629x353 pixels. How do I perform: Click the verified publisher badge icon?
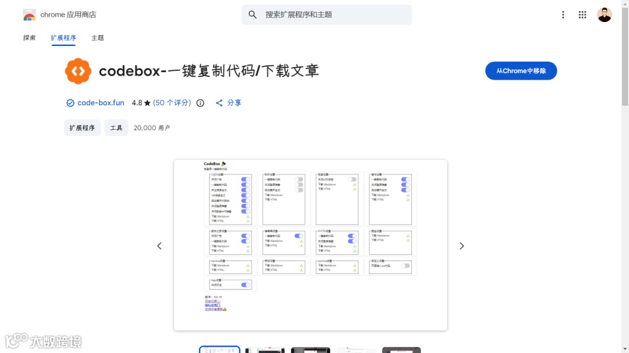tap(70, 103)
